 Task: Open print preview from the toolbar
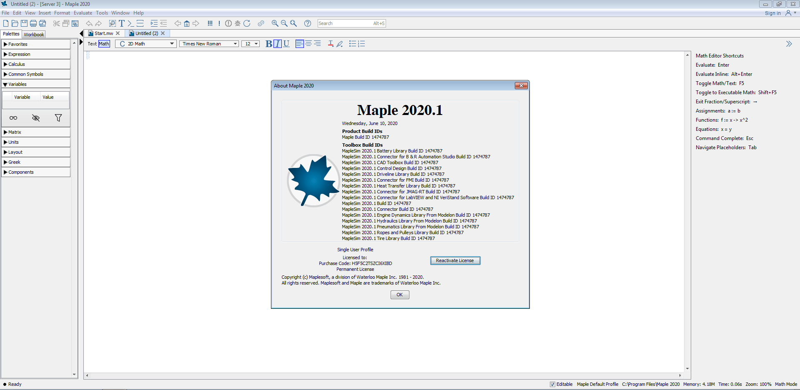point(43,23)
